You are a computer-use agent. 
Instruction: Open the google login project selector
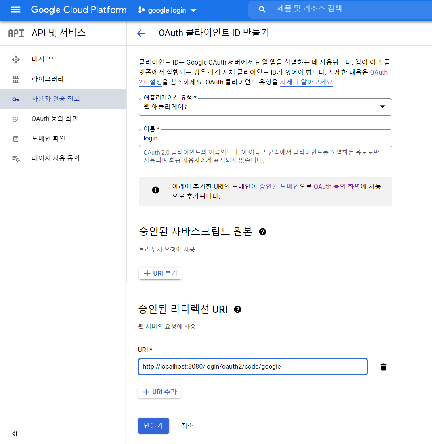(x=167, y=10)
